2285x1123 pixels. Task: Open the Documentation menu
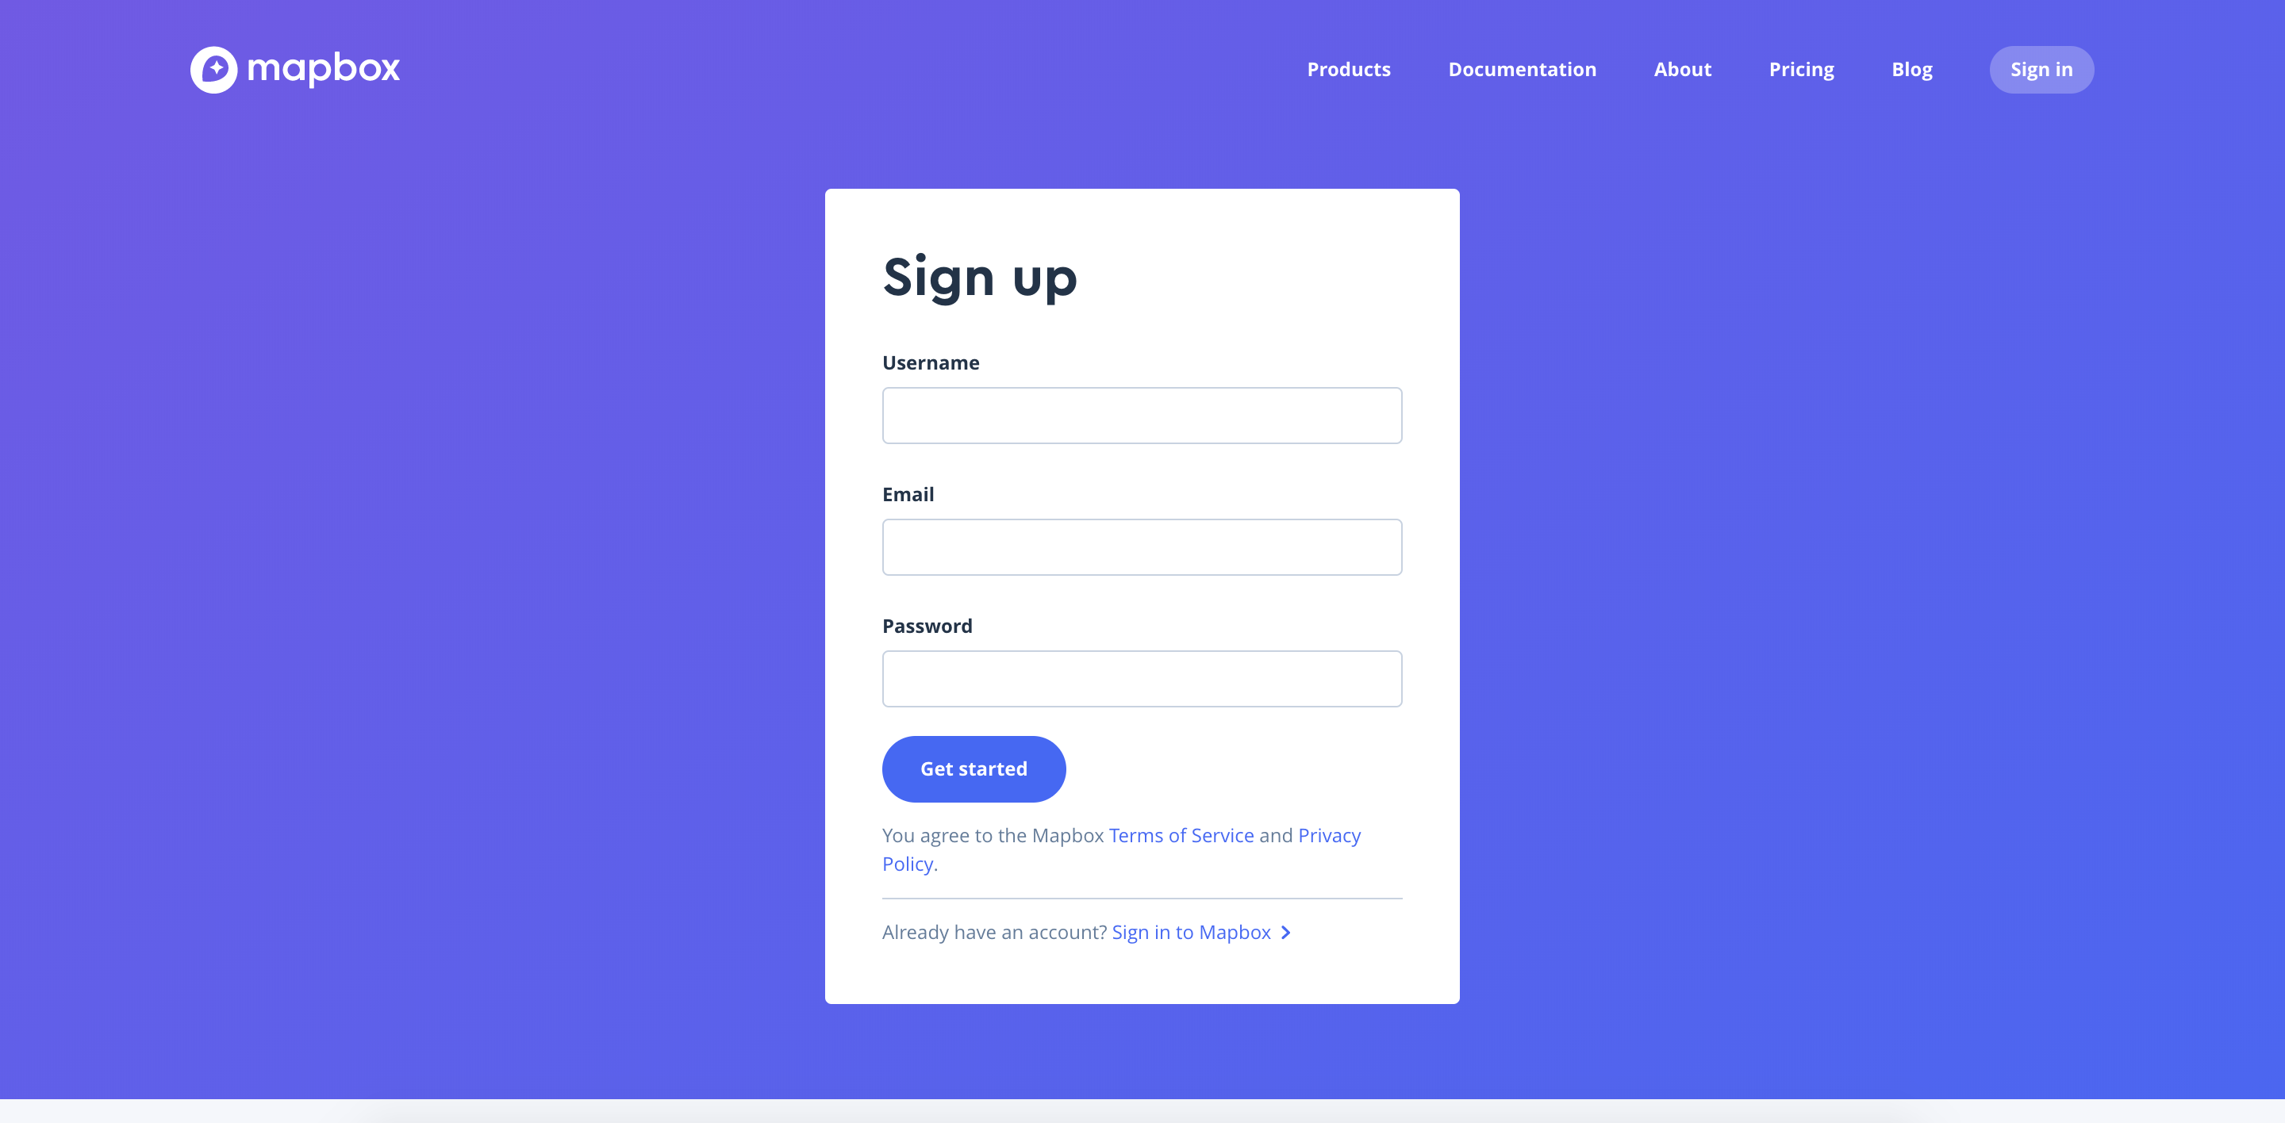click(x=1523, y=68)
